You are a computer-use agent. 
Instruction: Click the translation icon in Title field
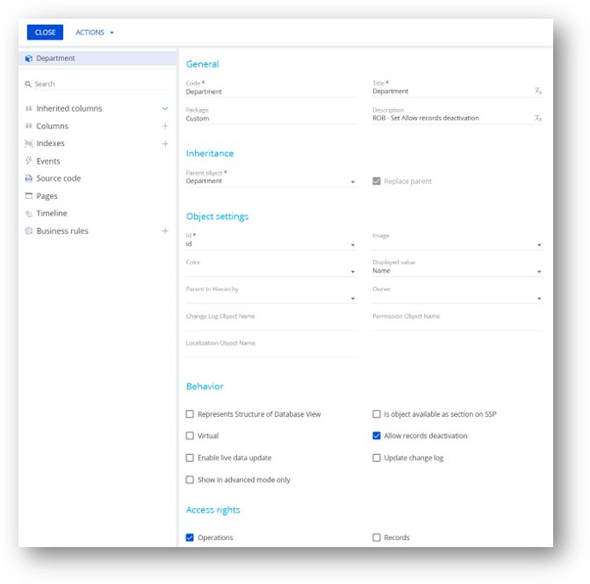[x=538, y=91]
